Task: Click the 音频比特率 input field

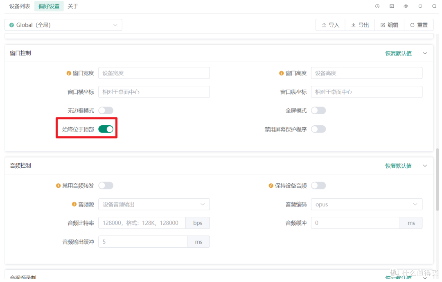Action: coord(142,223)
